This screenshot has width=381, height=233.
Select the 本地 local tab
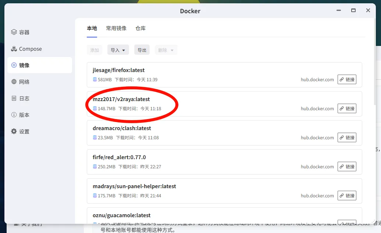coord(92,28)
